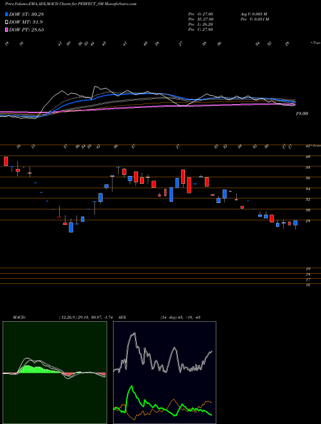Screen dimensions: 321x424
Task: Click the first red candlestick near 40
Action: pos(6,161)
